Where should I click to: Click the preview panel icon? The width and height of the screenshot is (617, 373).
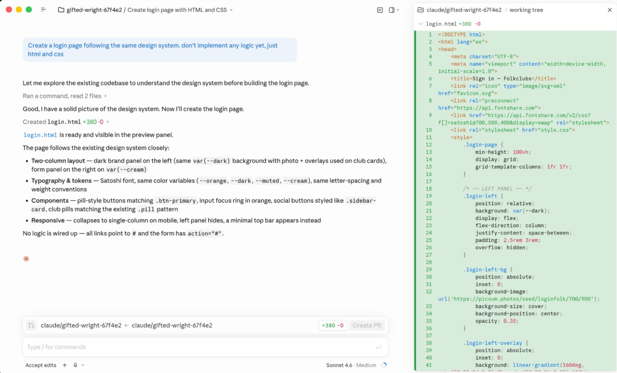click(x=380, y=10)
